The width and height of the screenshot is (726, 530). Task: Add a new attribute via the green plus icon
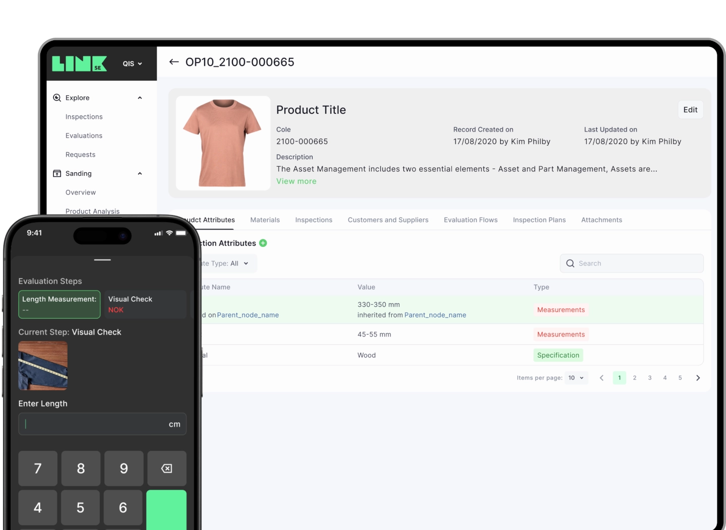pyautogui.click(x=263, y=243)
